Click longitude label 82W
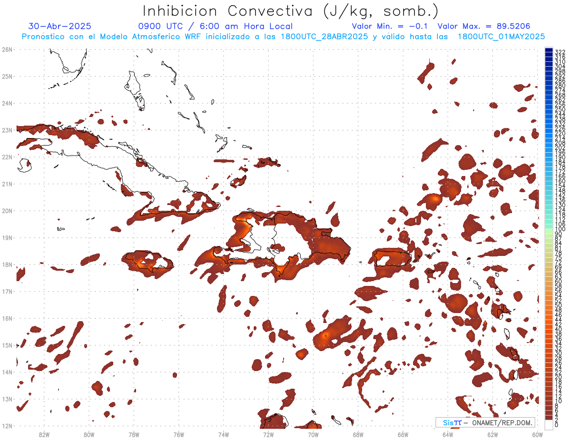571x441 pixels. (44, 434)
